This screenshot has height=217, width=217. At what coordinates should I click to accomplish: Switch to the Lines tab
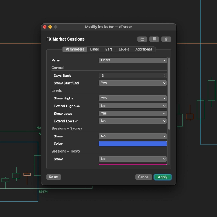point(94,49)
